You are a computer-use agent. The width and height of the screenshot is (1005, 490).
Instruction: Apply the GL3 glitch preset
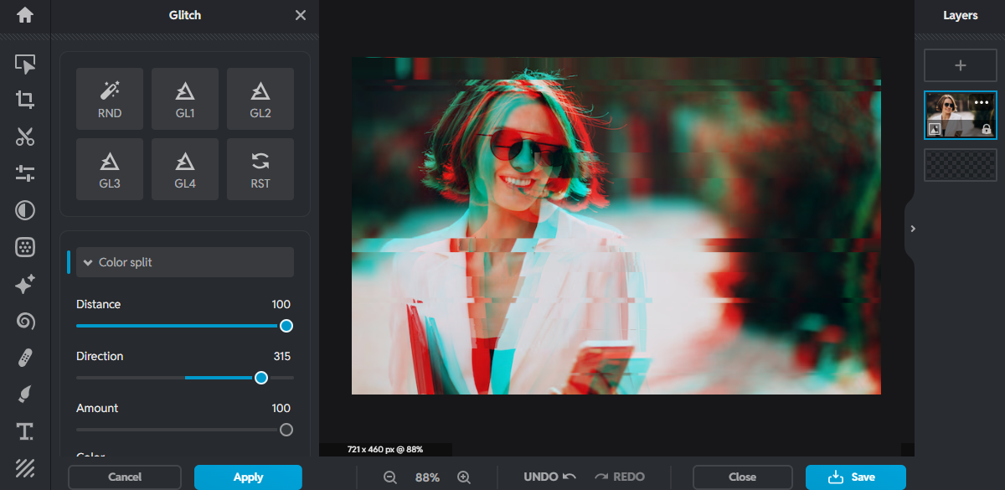coord(110,169)
